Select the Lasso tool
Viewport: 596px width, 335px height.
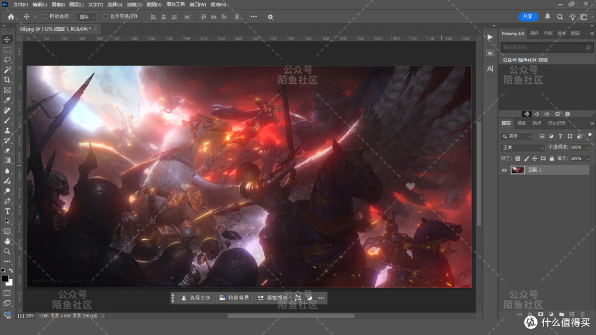pos(7,60)
